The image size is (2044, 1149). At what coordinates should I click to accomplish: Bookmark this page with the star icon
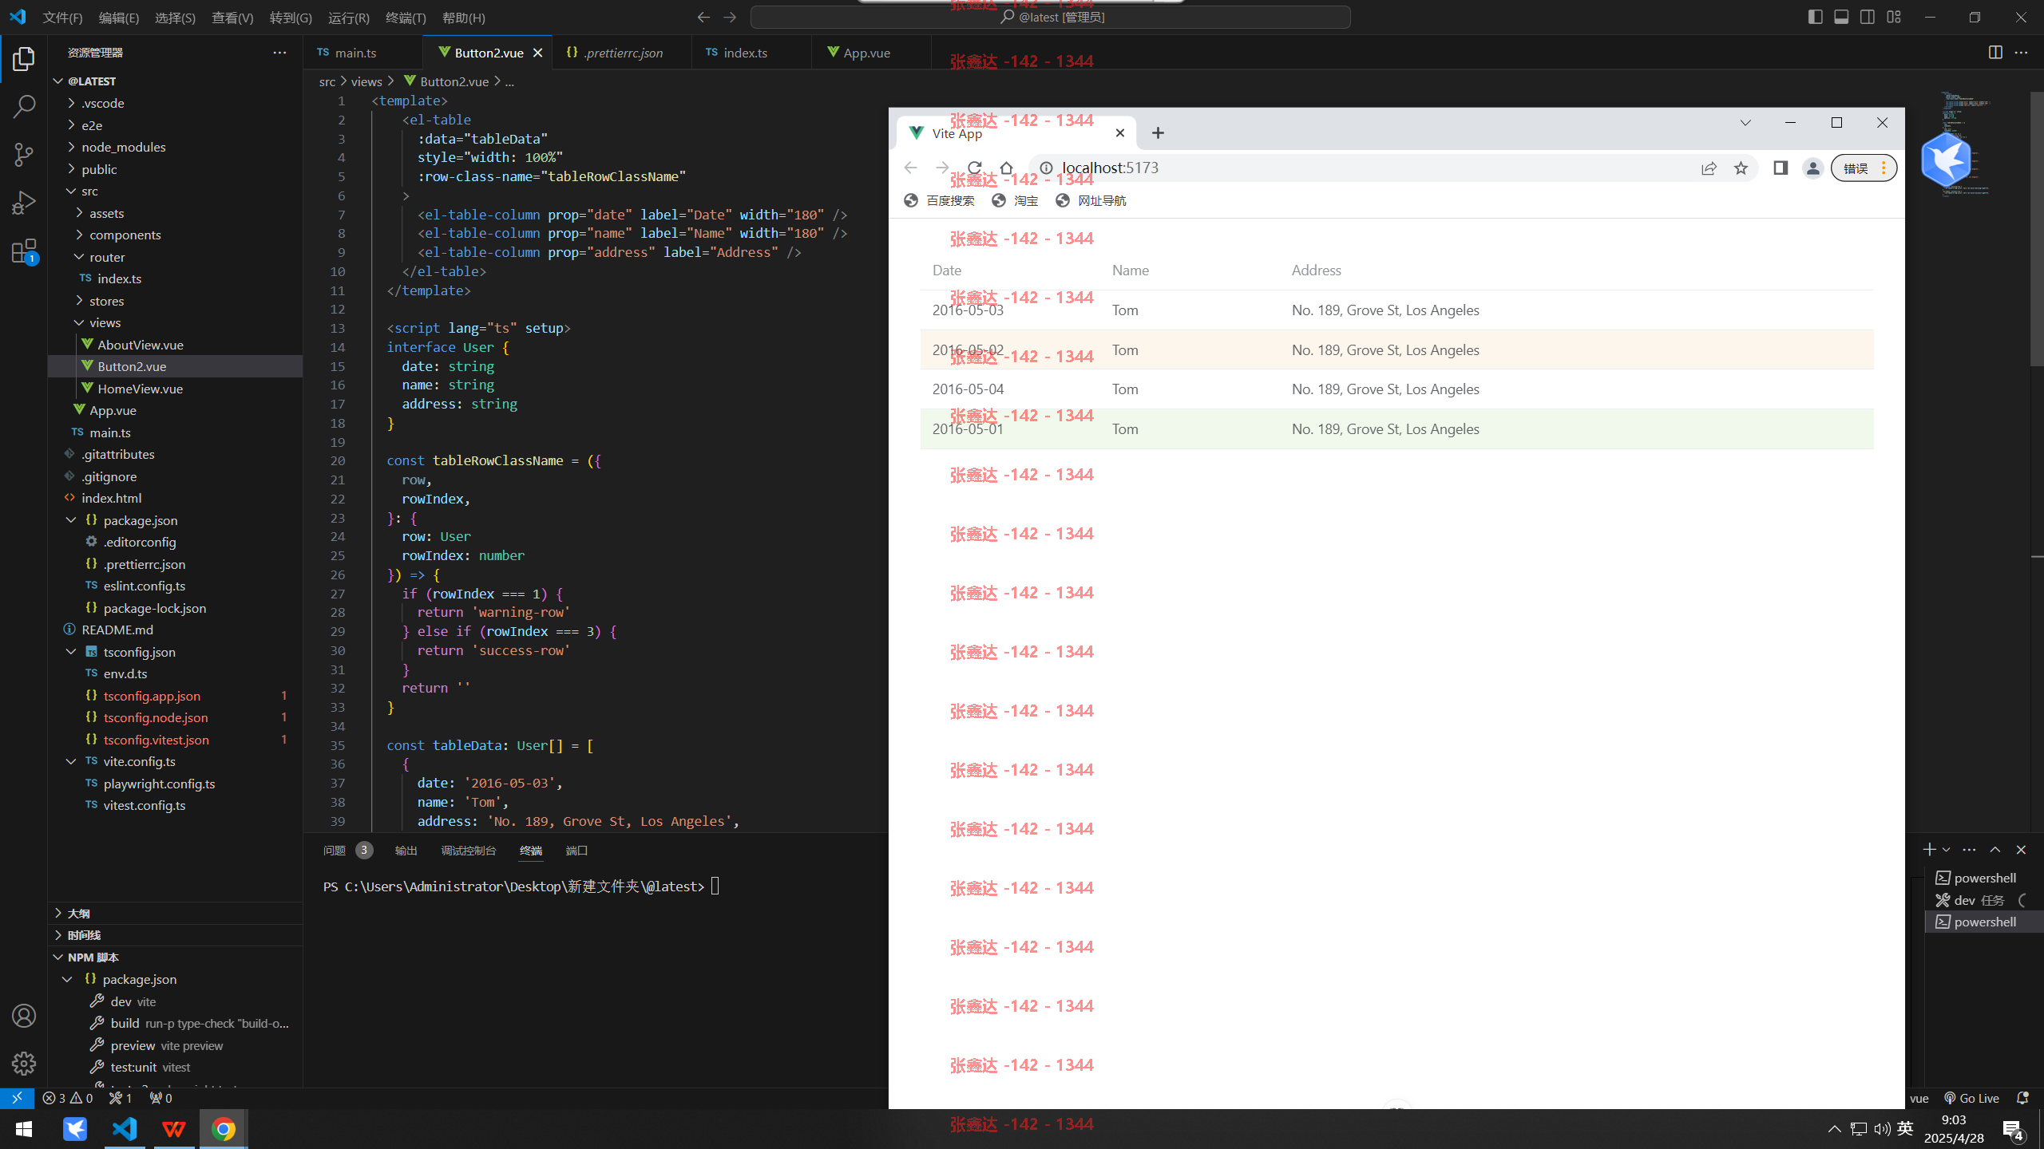pyautogui.click(x=1741, y=168)
